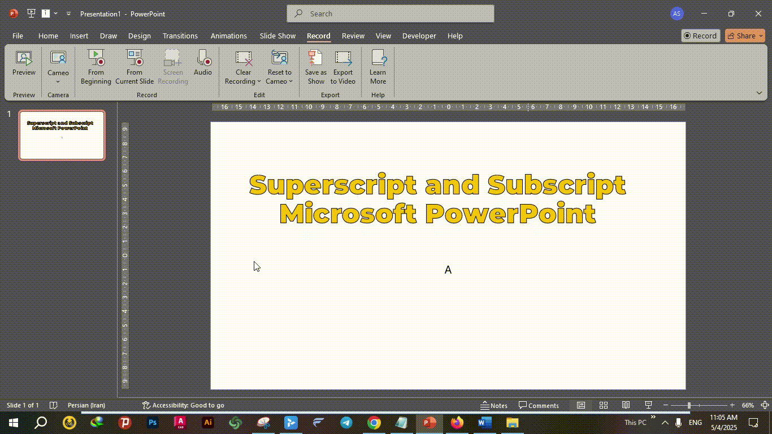Viewport: 772px width, 434px height.
Task: Click the Record button at top right
Action: click(700, 36)
